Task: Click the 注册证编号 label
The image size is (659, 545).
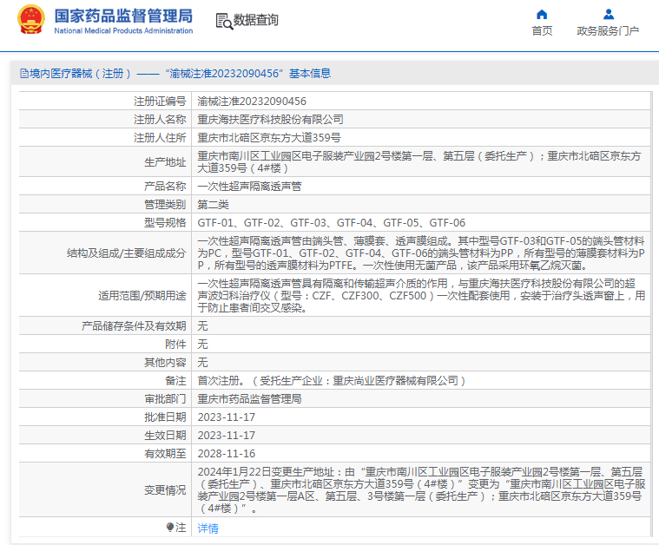Action: pos(160,102)
